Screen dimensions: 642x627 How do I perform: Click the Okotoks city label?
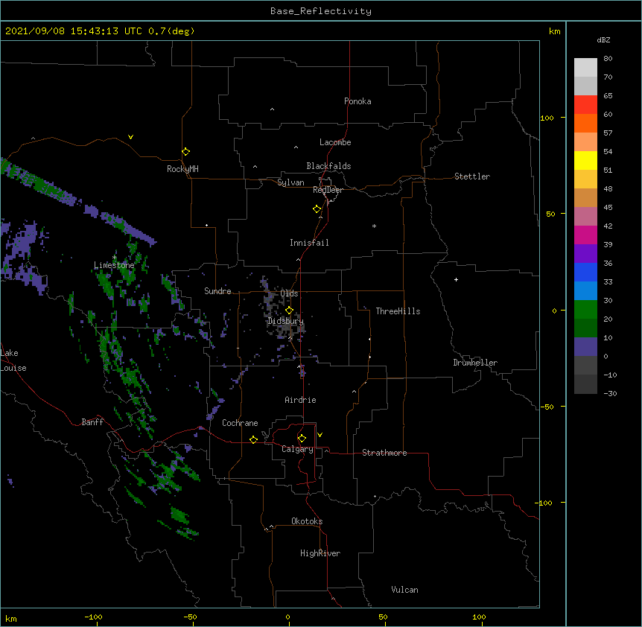click(x=307, y=521)
